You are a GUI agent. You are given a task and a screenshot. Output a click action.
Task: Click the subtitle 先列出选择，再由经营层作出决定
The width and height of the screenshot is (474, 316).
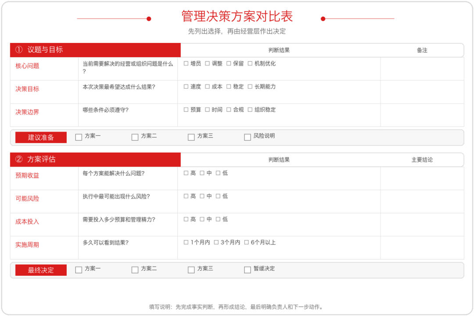tap(237, 31)
